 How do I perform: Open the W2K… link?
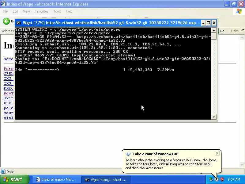click(x=9, y=103)
